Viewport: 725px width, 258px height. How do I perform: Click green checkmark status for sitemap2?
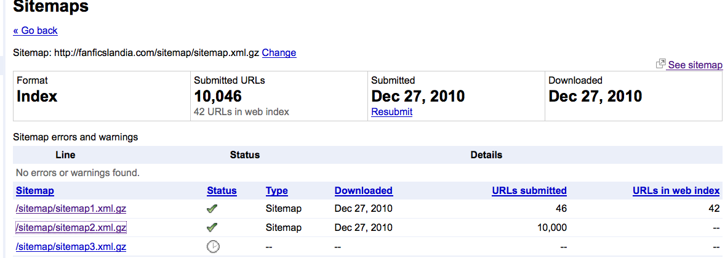212,228
